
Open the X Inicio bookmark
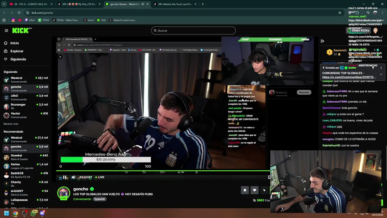pos(88,20)
